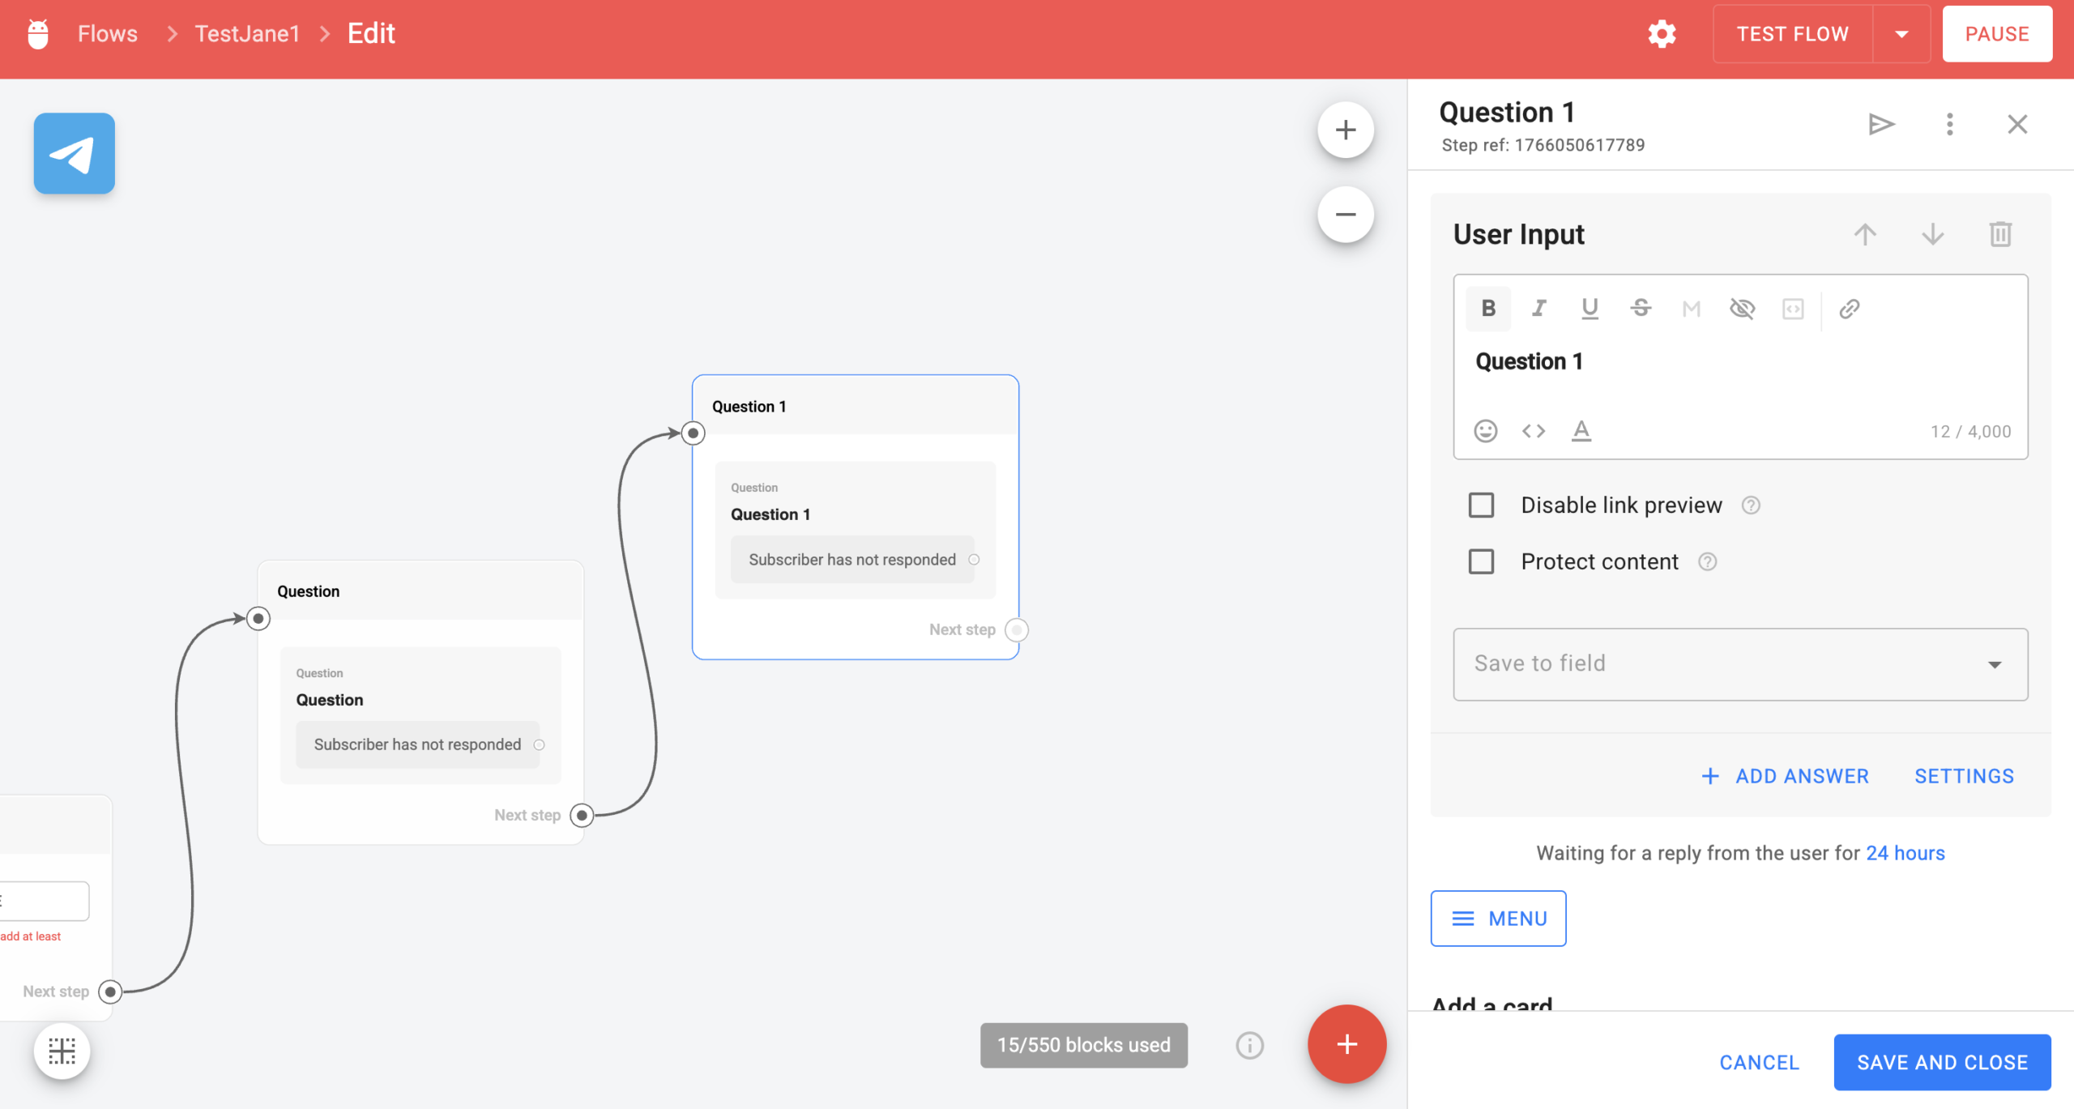Go to Flows breadcrumb

(x=108, y=34)
